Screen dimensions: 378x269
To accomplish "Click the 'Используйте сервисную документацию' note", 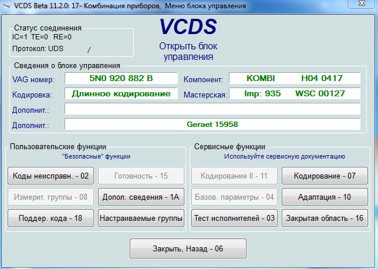I will tap(285, 156).
